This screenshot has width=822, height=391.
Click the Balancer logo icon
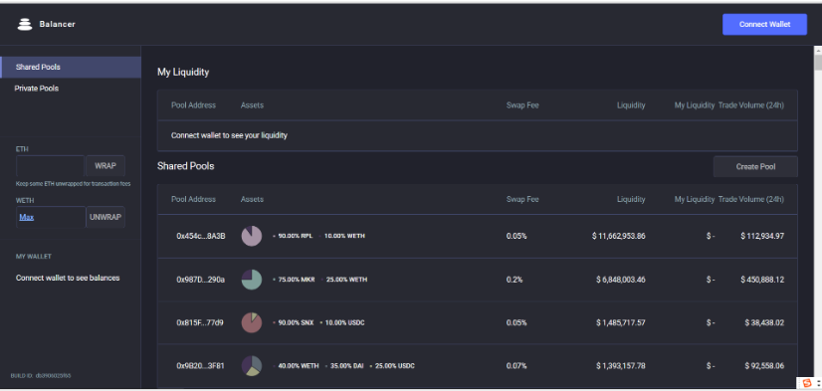[25, 24]
